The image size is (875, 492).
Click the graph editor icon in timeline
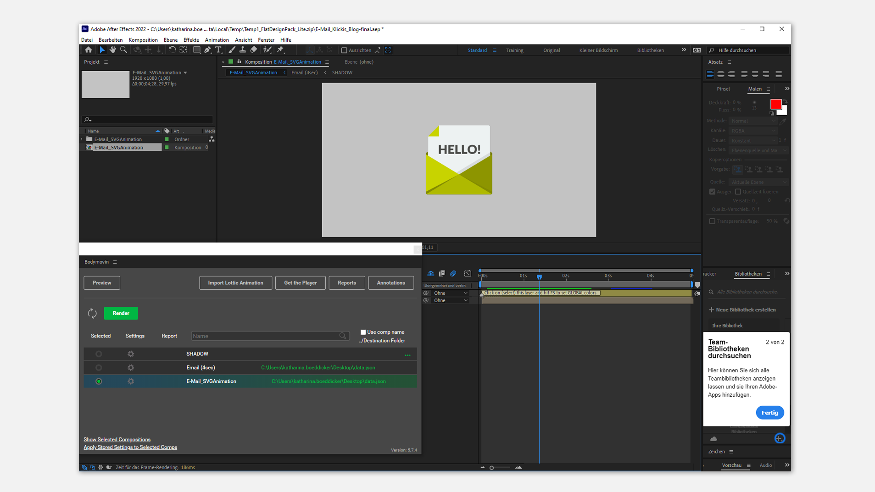tap(468, 274)
